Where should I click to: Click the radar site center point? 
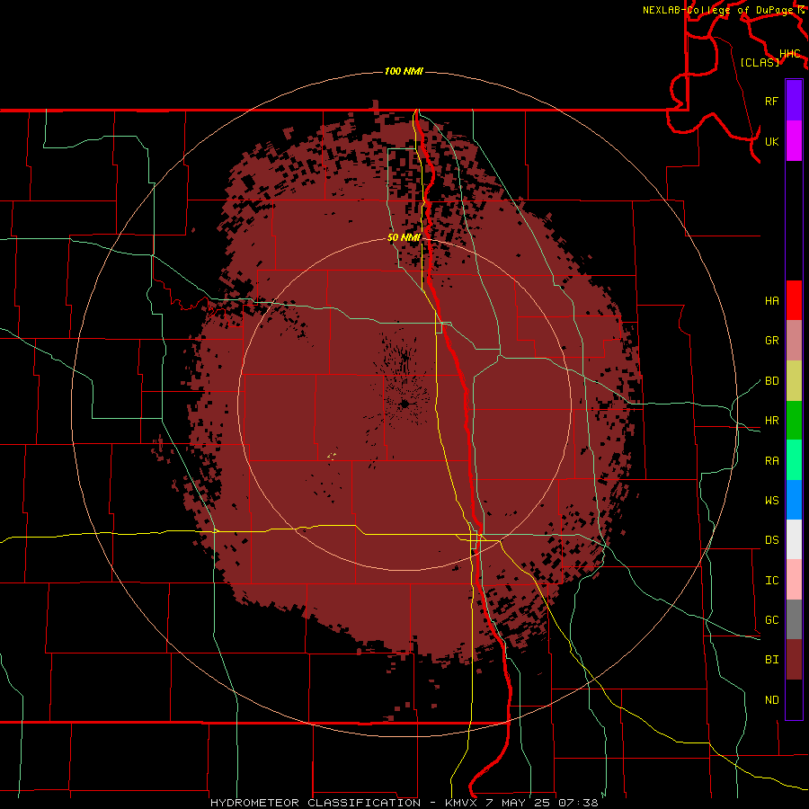tap(405, 404)
